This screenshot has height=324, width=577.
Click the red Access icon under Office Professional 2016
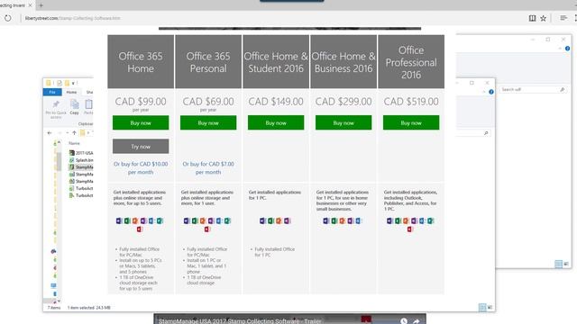click(409, 229)
